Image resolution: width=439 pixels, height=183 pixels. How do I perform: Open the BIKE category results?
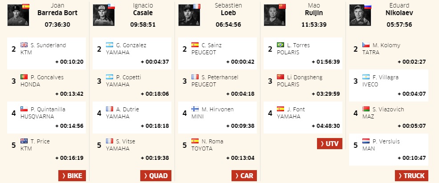click(72, 175)
